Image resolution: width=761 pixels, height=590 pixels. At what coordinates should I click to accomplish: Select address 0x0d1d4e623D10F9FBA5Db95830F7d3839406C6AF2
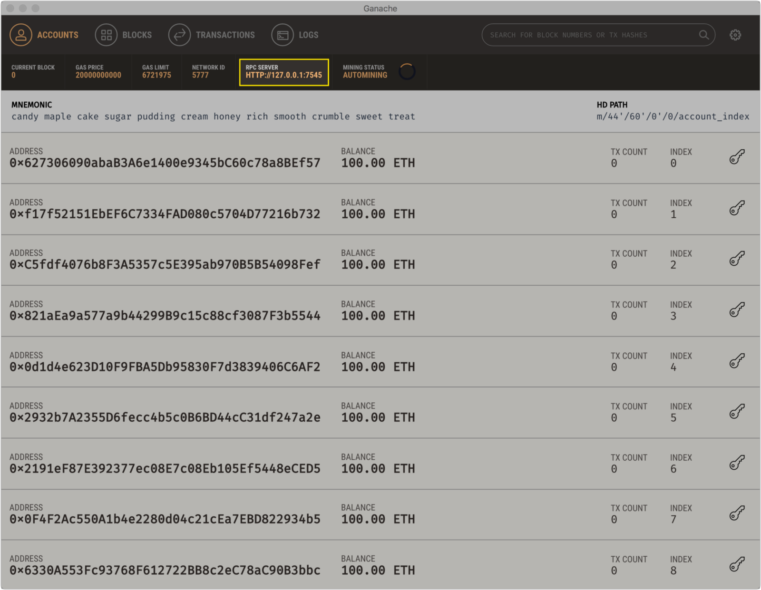point(165,367)
